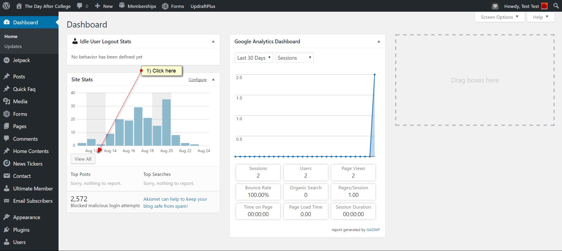The width and height of the screenshot is (562, 251).
Task: Click the user avatar in admin bar
Action: (544, 6)
